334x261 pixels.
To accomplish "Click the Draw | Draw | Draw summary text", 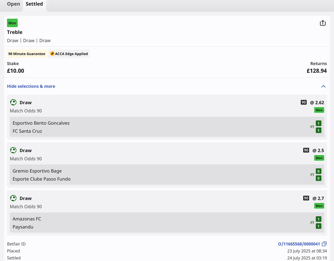I will click(29, 41).
